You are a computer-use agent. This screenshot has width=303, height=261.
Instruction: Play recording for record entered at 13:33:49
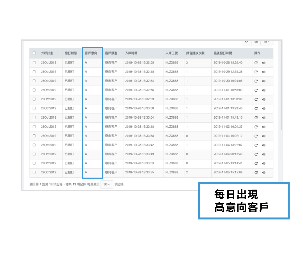coord(263,154)
